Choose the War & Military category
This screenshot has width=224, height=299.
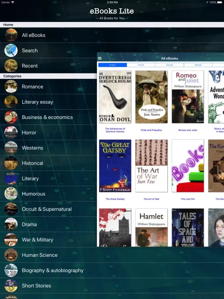tap(48, 240)
